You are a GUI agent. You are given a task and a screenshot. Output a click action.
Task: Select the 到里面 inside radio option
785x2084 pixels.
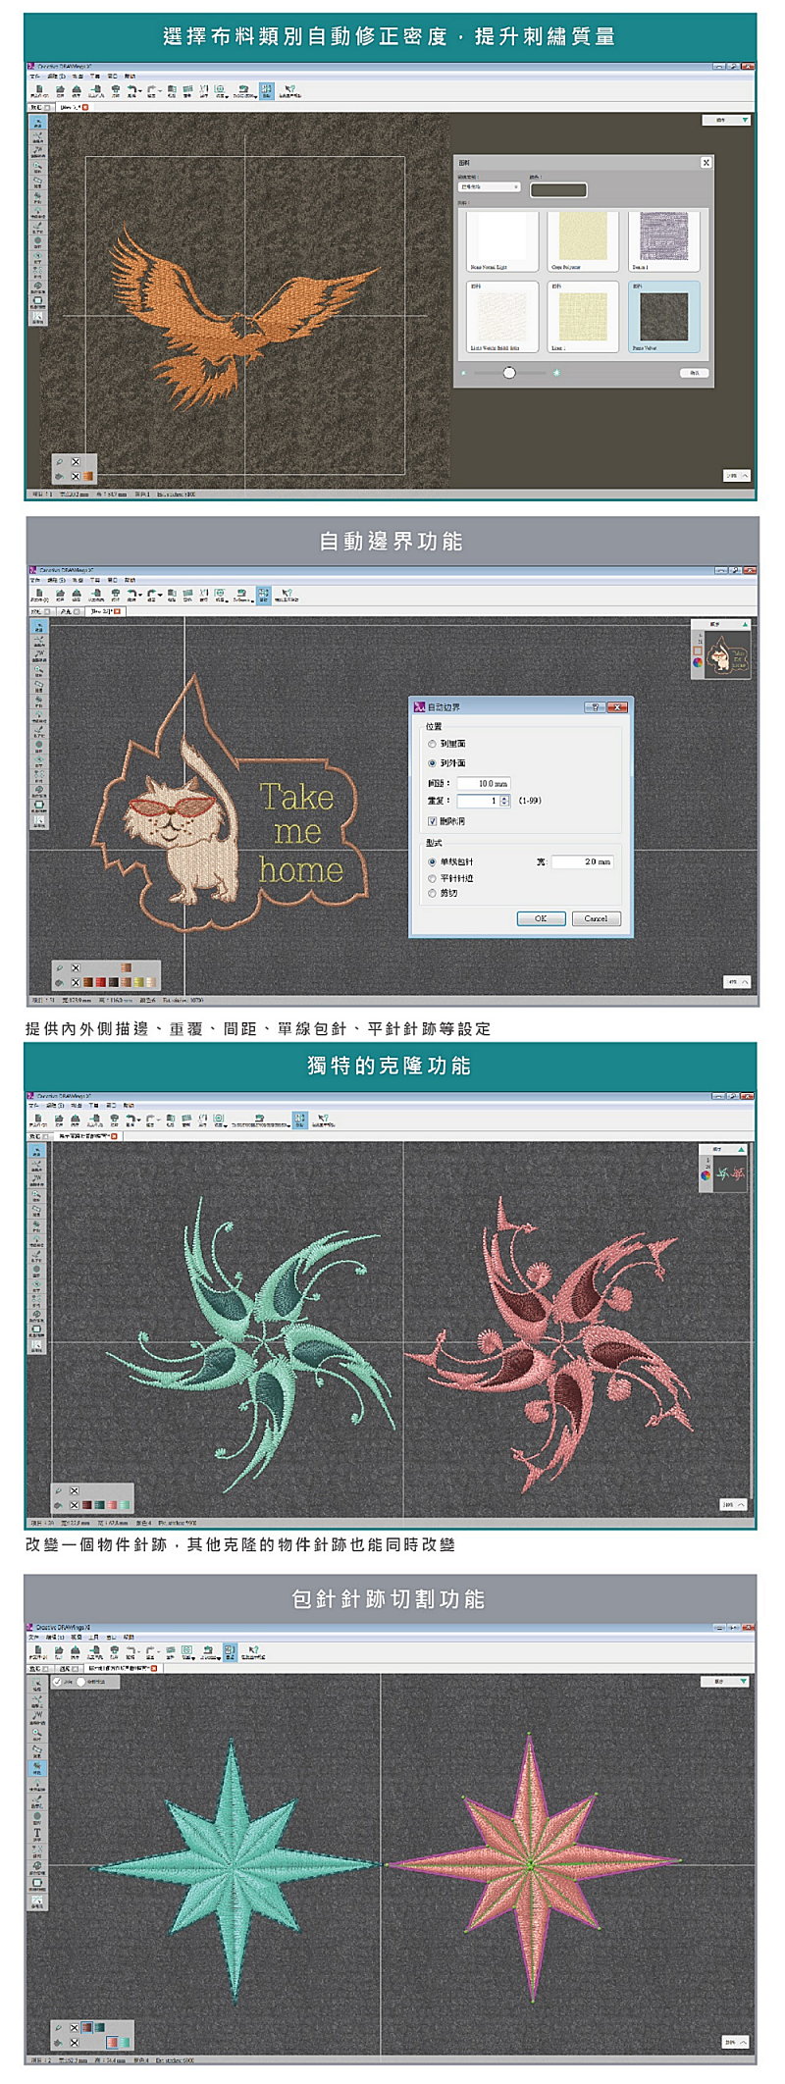[x=432, y=744]
